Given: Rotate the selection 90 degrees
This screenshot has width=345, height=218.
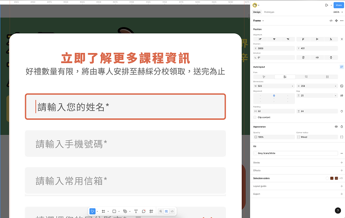Looking at the screenshot, I should point(303,58).
